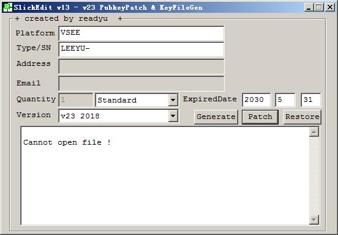This screenshot has width=338, height=235.
Task: Click the disabled Address field
Action: (x=141, y=67)
